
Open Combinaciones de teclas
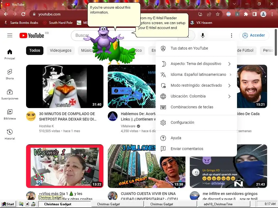(x=196, y=107)
